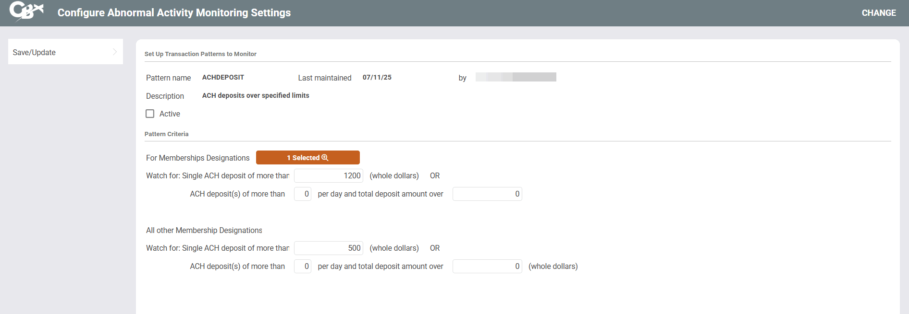909x314 pixels.
Task: Click the Last maintained date 07/11/25
Action: point(377,77)
